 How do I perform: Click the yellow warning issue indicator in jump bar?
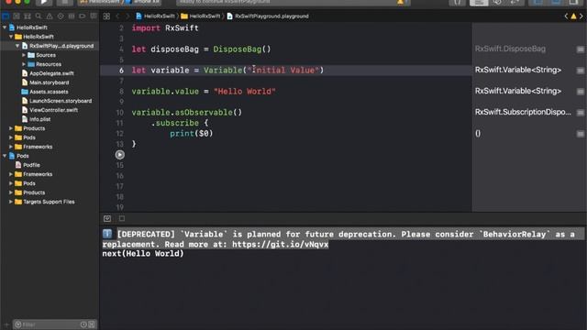[573, 16]
